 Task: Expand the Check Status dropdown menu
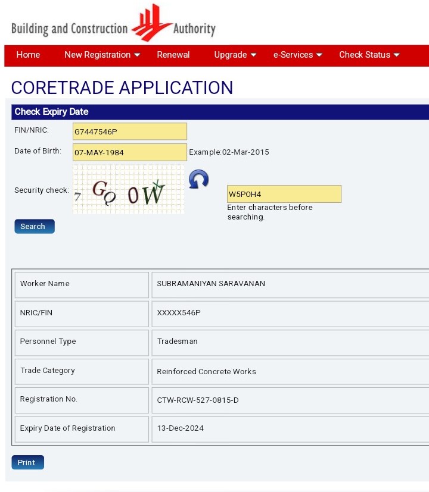pyautogui.click(x=369, y=55)
